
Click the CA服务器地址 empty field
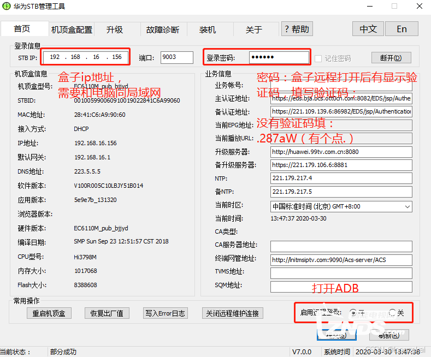(341, 246)
